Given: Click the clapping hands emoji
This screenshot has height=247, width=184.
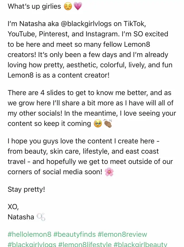Looking at the screenshot, I should (x=108, y=124).
